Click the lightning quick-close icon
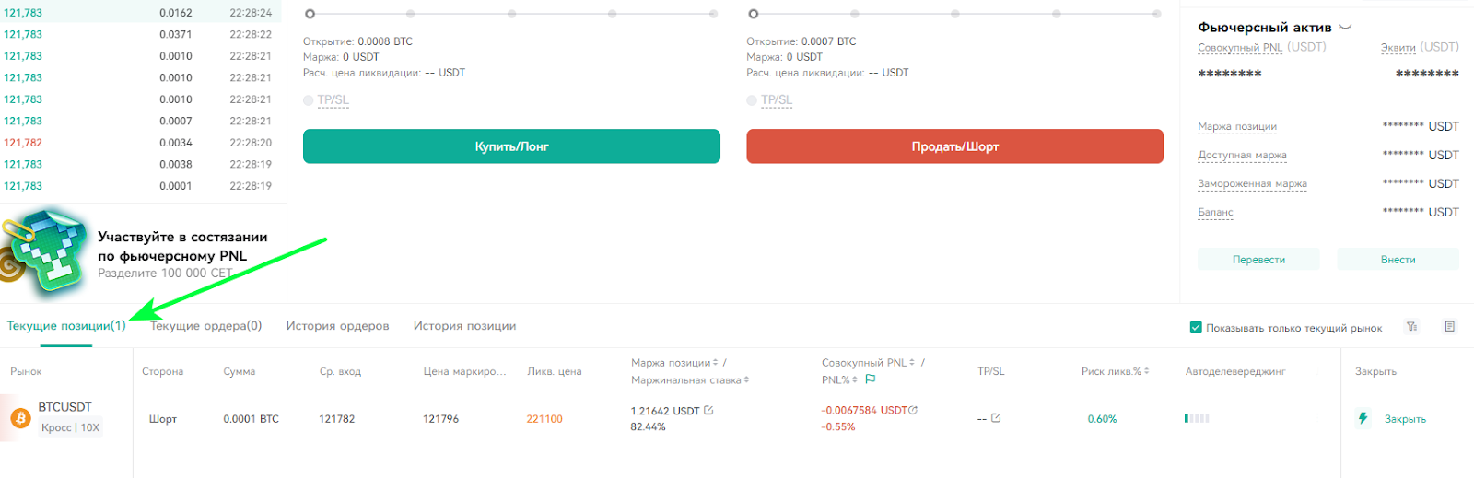Image resolution: width=1474 pixels, height=478 pixels. click(x=1363, y=418)
